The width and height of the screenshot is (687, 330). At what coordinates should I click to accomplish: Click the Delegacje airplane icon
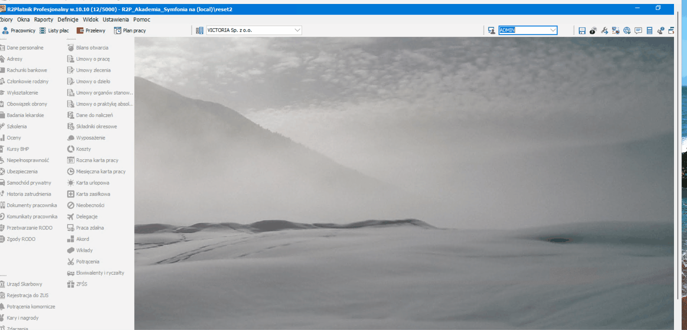coord(71,217)
